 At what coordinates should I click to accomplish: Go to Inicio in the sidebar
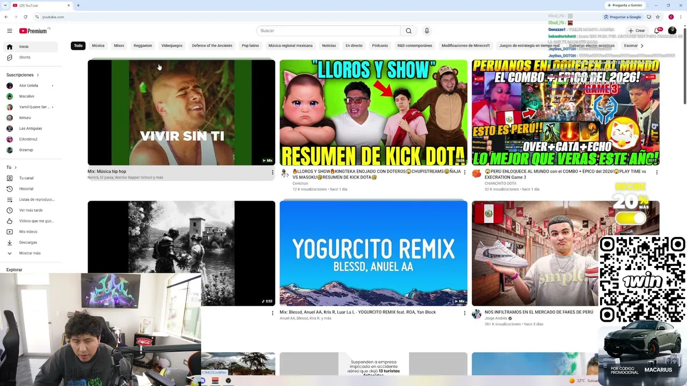(x=31, y=47)
